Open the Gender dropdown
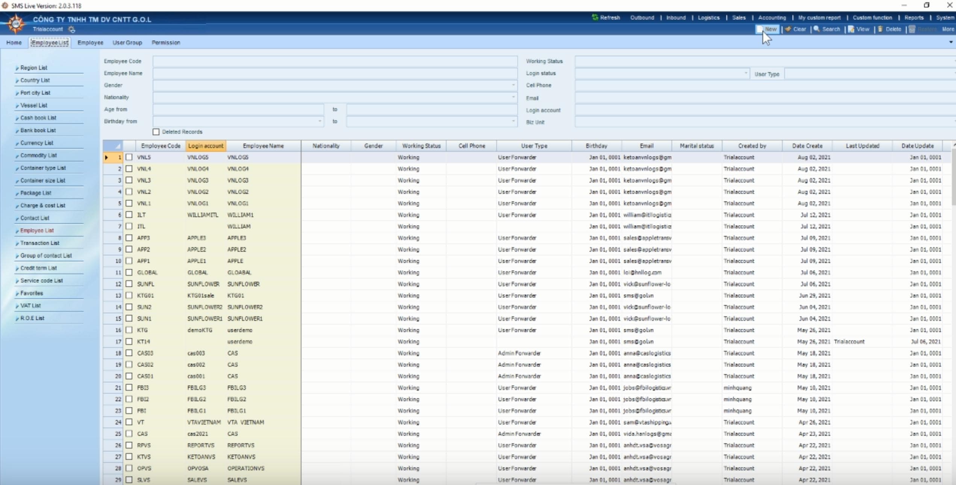Viewport: 956px width, 485px height. point(513,85)
